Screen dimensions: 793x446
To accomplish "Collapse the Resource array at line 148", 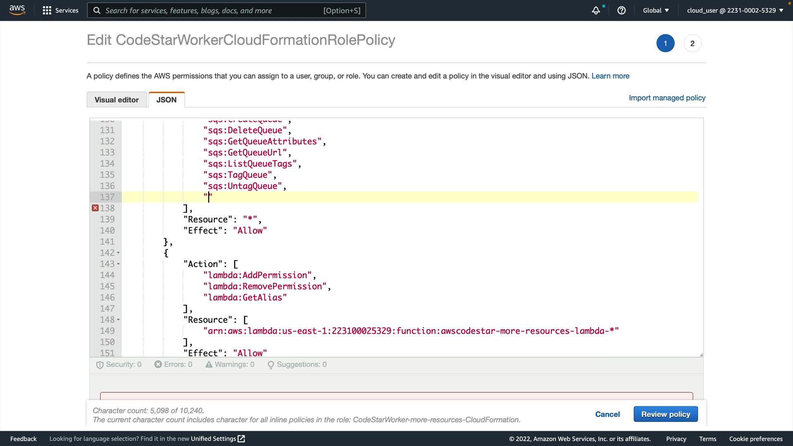I will (x=118, y=320).
